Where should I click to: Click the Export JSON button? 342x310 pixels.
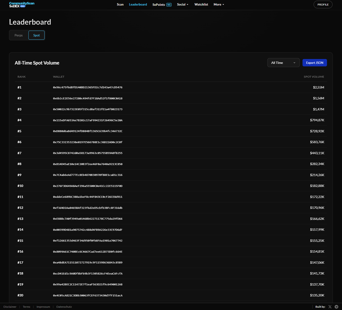(314, 63)
